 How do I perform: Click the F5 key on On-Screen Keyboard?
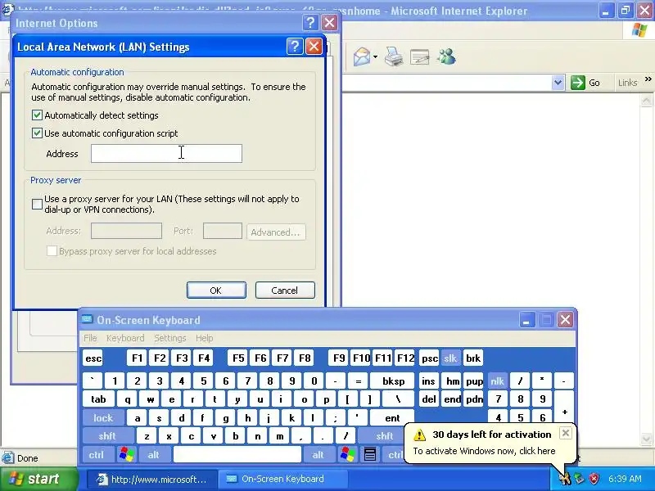pos(238,358)
